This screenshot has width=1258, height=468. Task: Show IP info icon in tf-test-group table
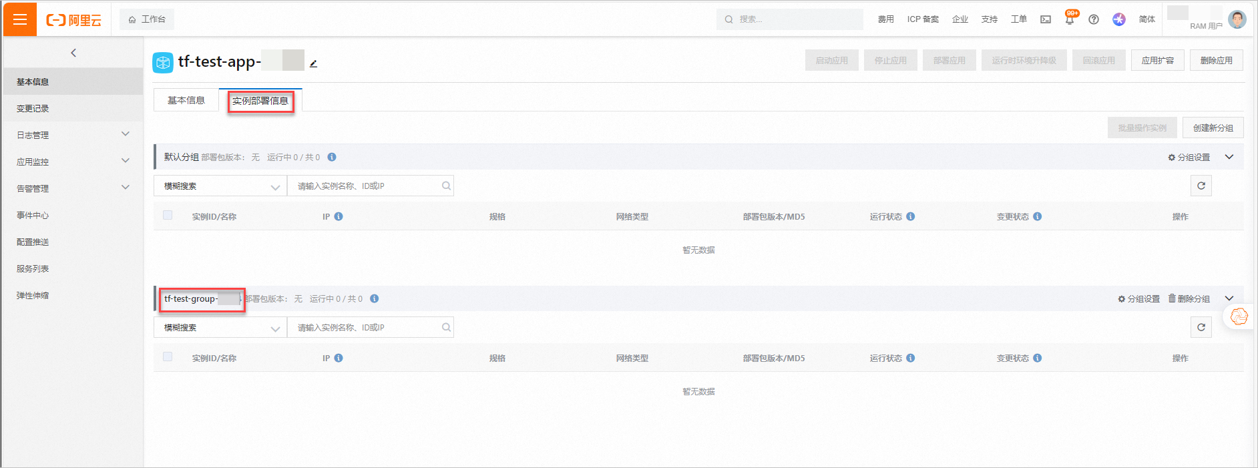339,358
